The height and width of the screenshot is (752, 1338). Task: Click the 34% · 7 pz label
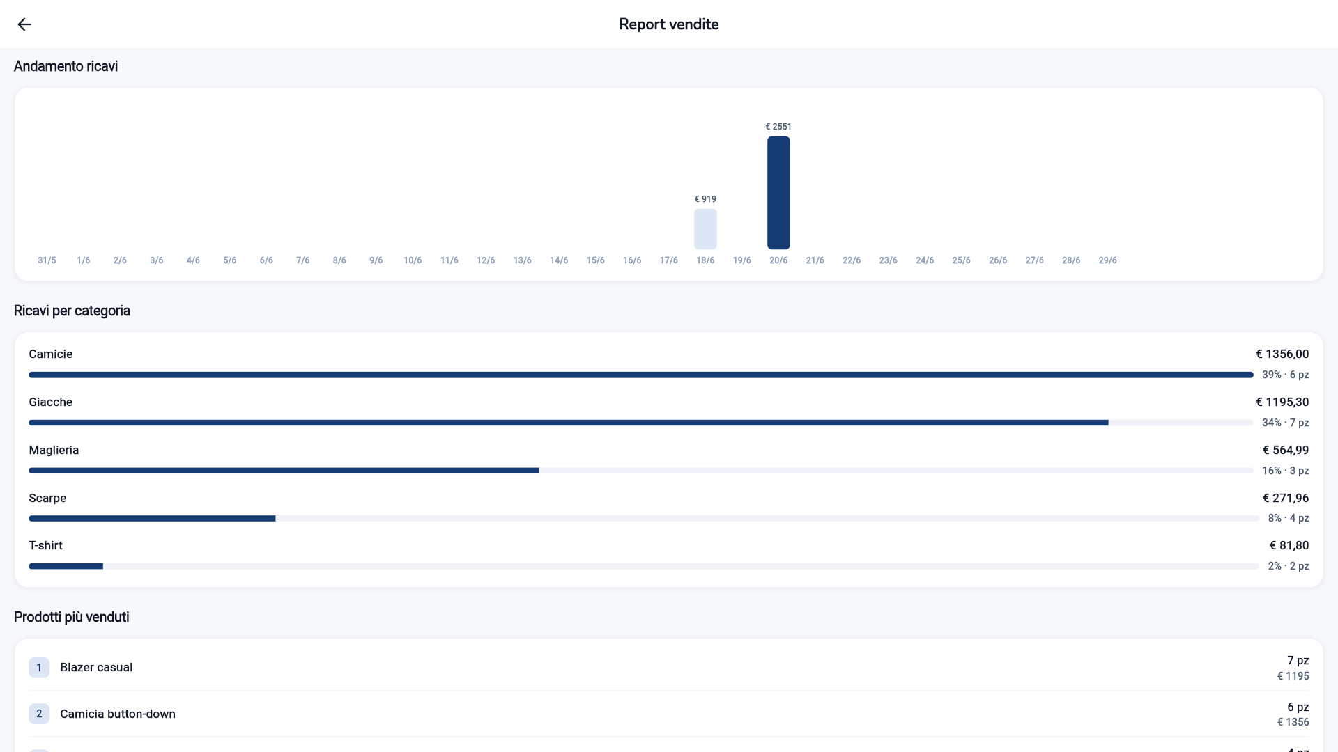pyautogui.click(x=1286, y=423)
